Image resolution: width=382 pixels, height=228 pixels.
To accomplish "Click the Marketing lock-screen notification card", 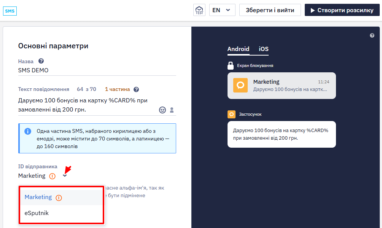I will click(x=282, y=86).
